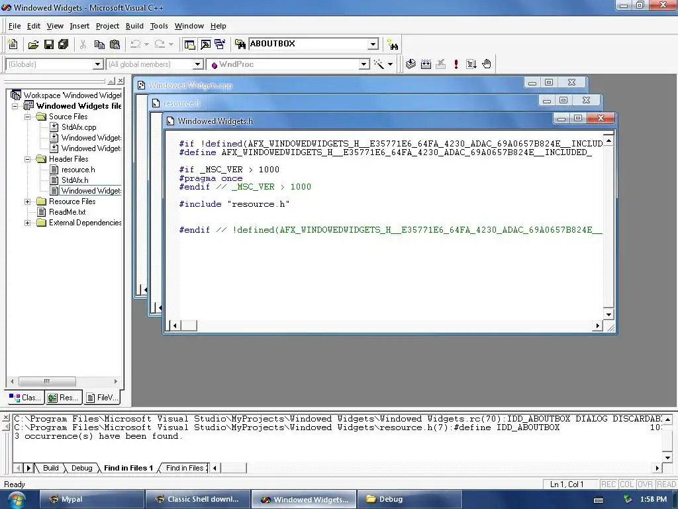The width and height of the screenshot is (678, 509).
Task: Collapse the Source Files folder
Action: click(28, 117)
